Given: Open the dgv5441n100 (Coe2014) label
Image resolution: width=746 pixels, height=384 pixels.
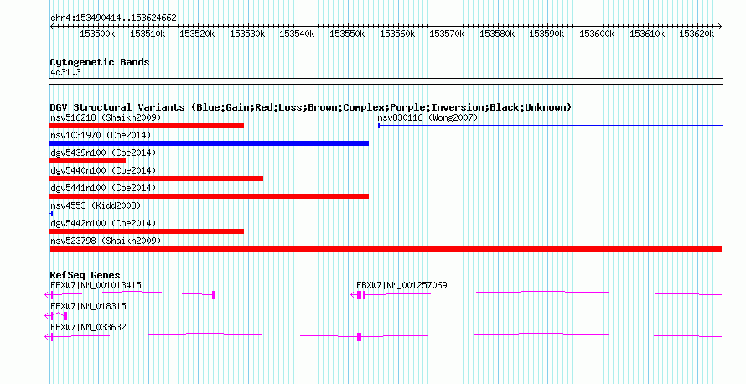Looking at the screenshot, I should click(103, 188).
